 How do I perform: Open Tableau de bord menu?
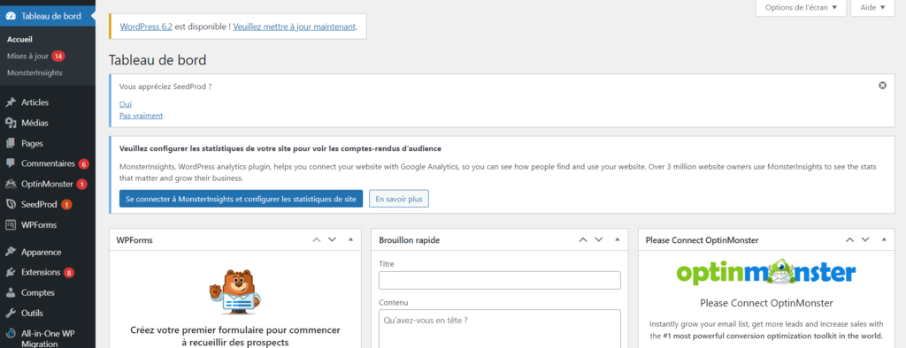tap(48, 16)
